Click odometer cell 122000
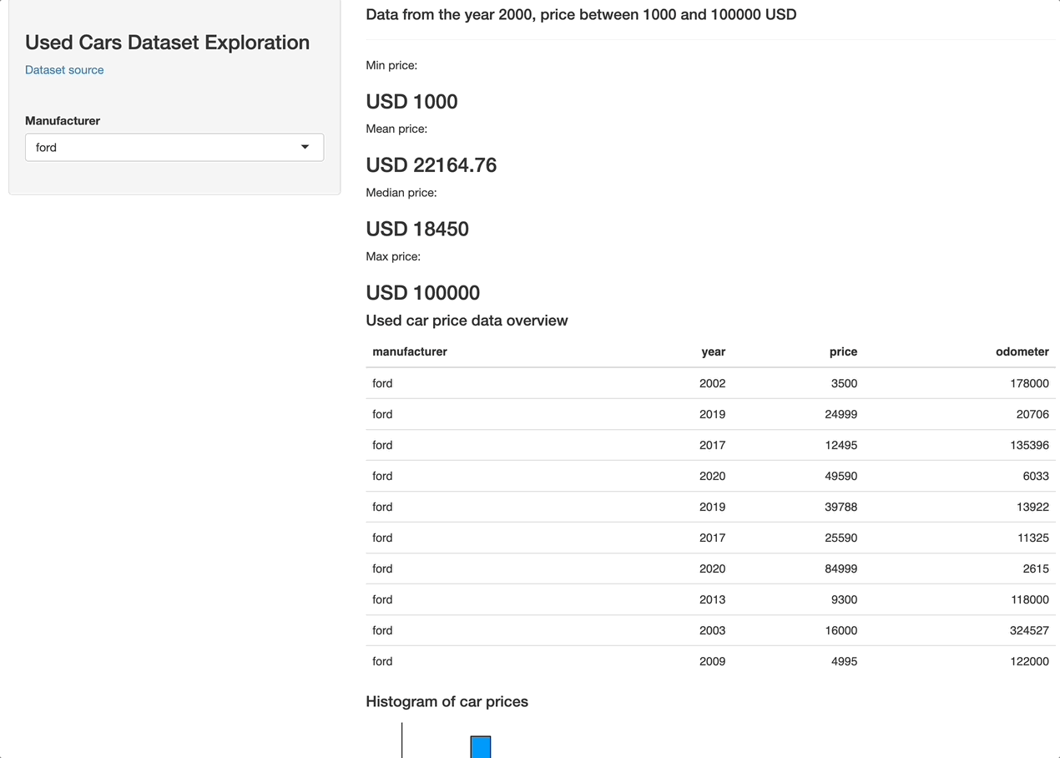Screen dimensions: 1060x758 click(1029, 661)
